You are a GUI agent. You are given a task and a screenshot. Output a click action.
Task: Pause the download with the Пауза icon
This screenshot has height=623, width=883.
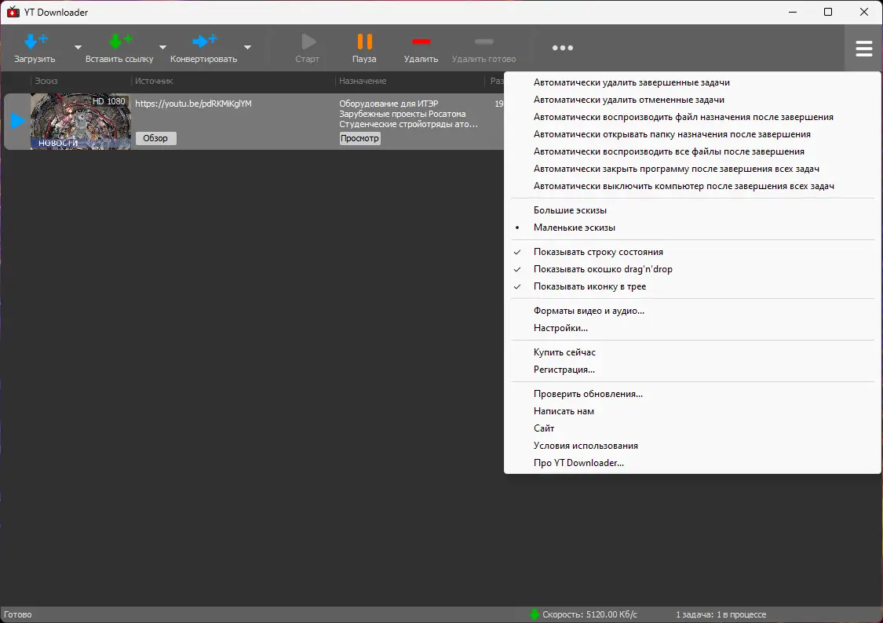coord(364,42)
